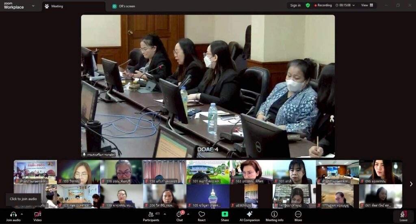Switch to the Meeting tab
This screenshot has height=224, width=416.
click(57, 6)
